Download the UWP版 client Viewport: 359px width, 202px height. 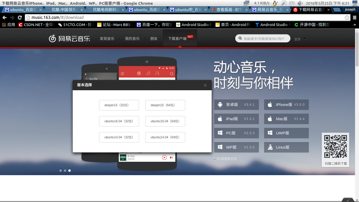[286, 133]
